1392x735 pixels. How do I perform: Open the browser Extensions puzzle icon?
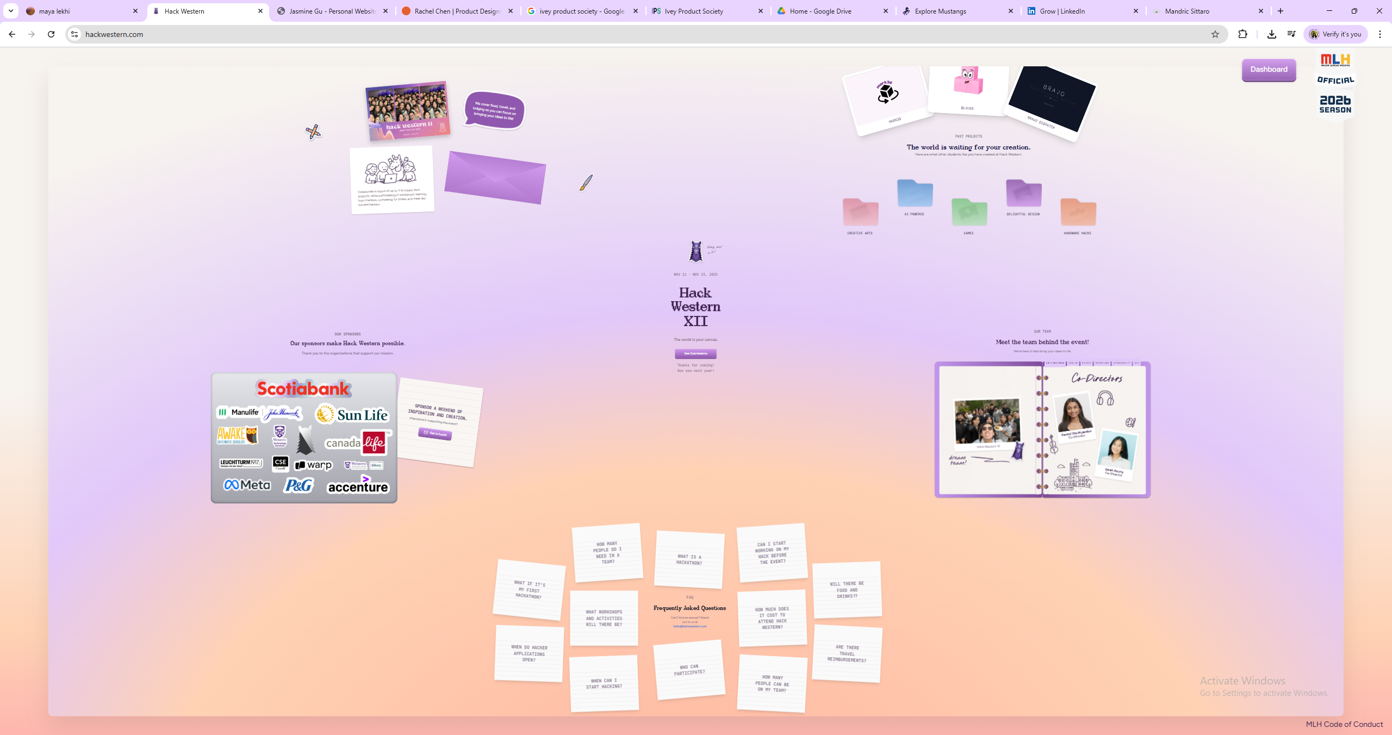[1243, 34]
